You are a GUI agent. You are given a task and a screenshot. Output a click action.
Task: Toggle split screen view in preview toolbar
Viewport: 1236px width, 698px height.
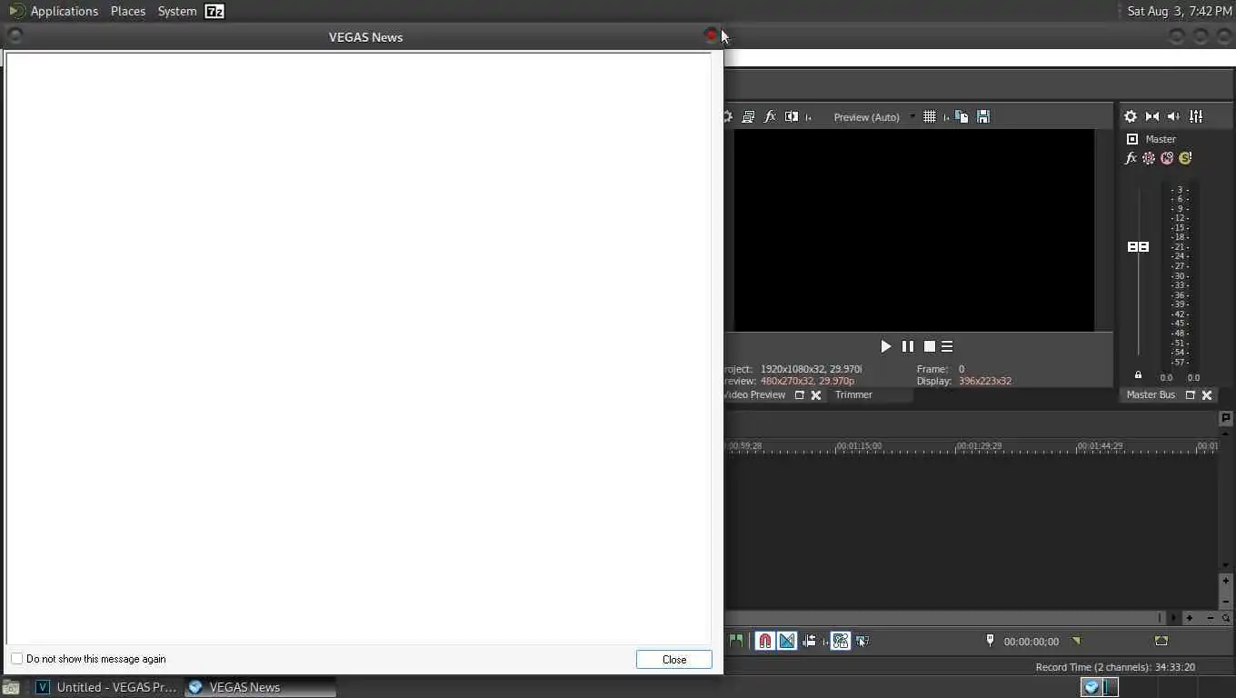792,116
